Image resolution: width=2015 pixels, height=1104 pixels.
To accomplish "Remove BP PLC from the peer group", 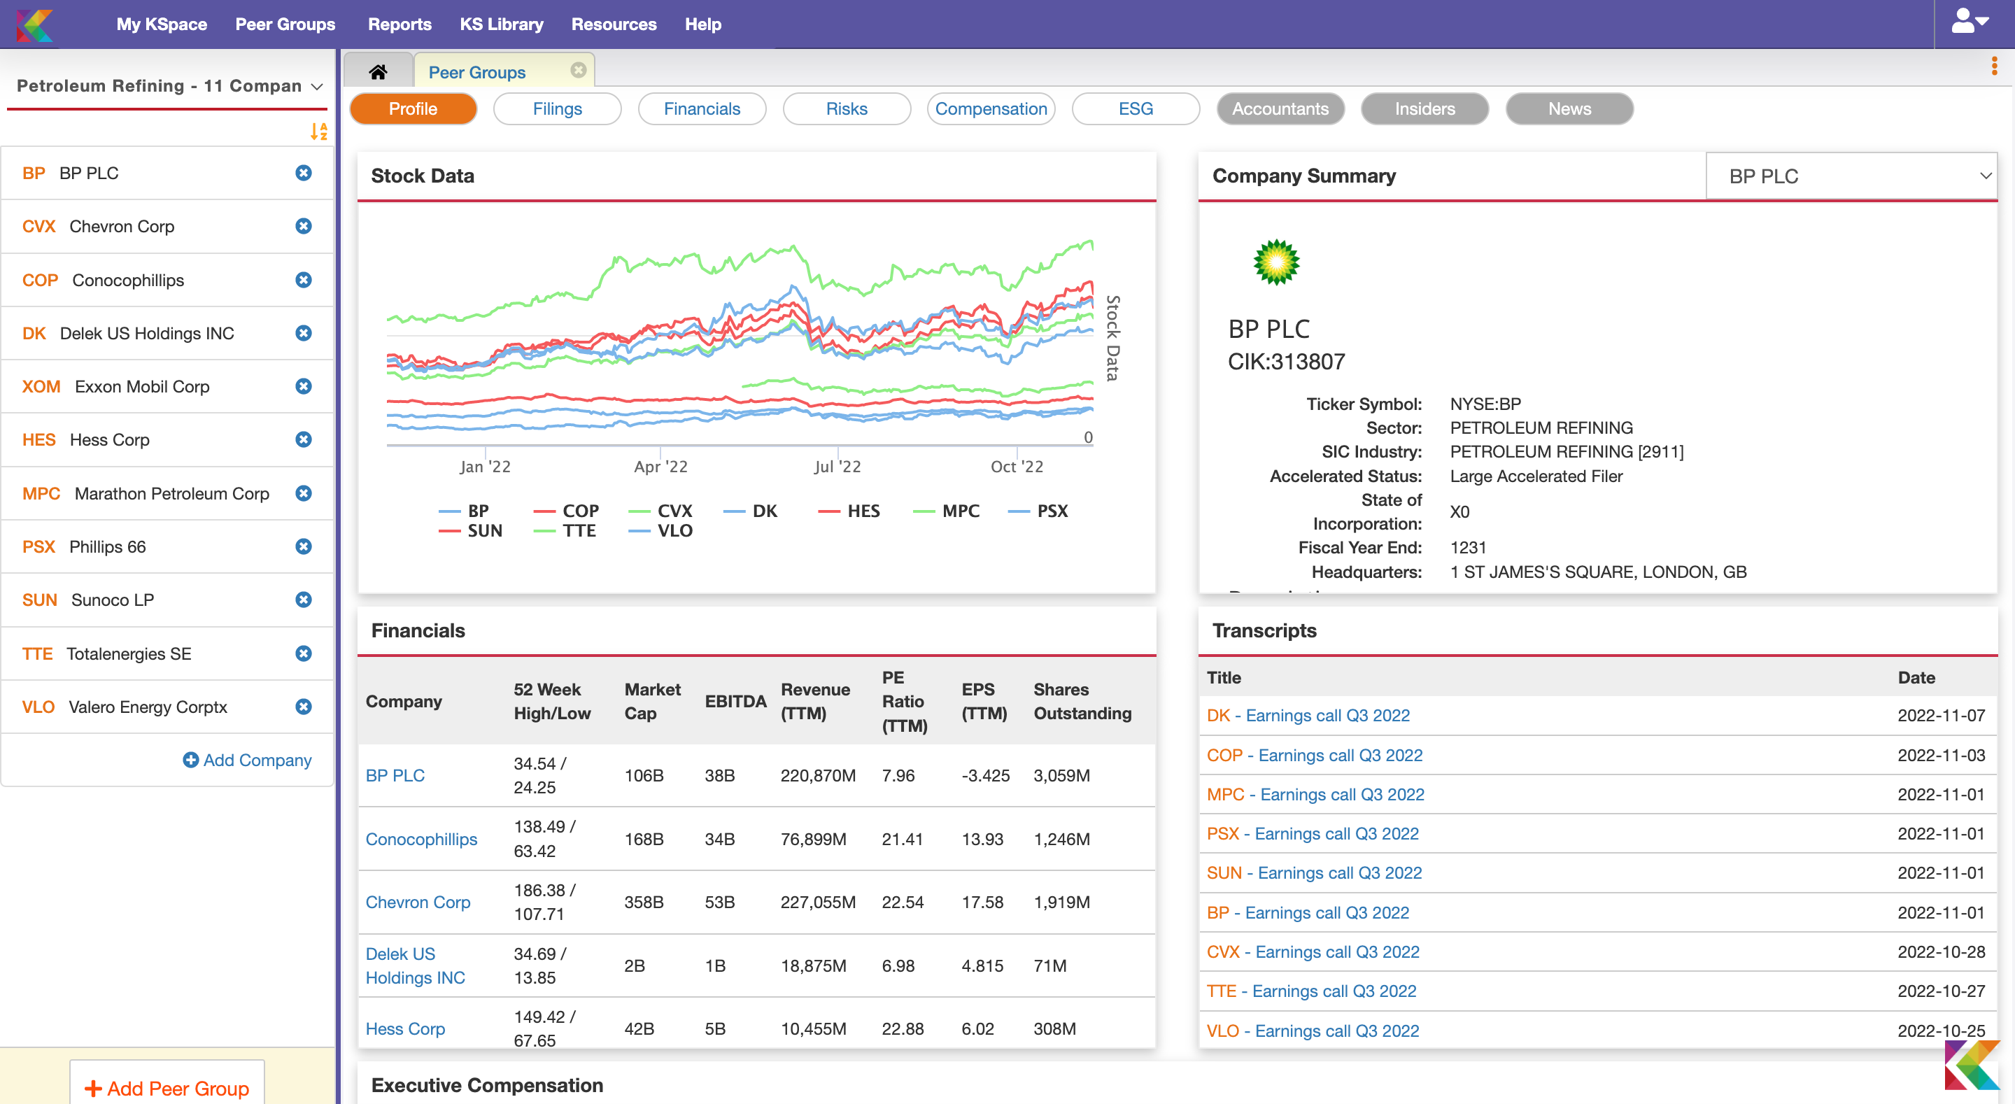I will click(304, 173).
